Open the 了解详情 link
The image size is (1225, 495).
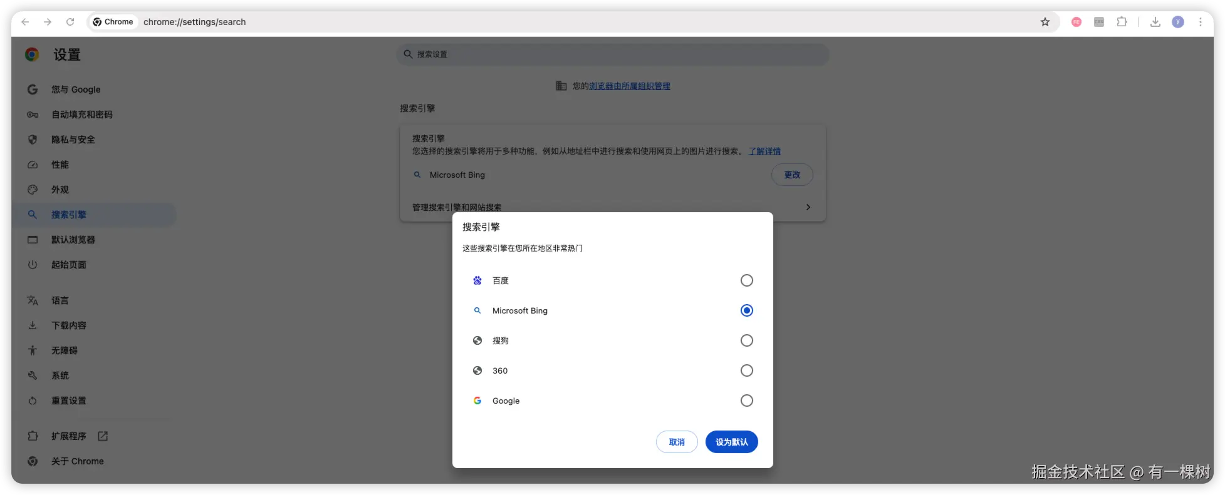click(x=764, y=151)
